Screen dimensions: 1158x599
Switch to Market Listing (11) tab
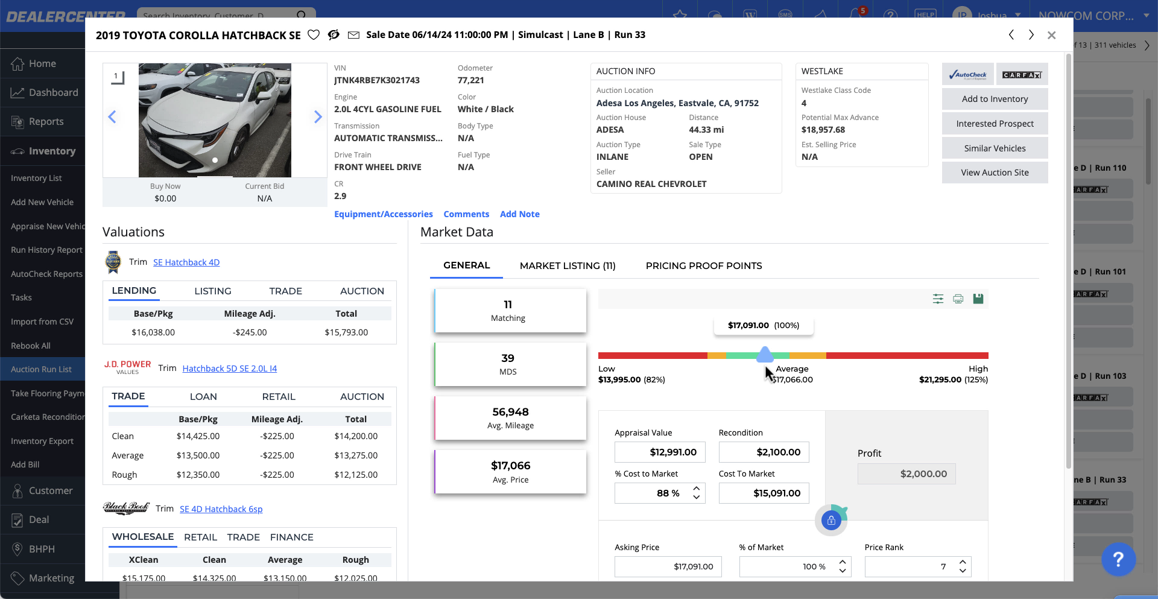pos(568,265)
